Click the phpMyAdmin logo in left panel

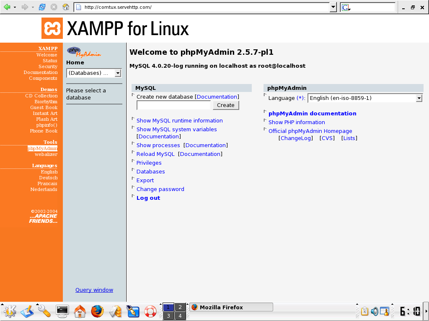click(84, 52)
